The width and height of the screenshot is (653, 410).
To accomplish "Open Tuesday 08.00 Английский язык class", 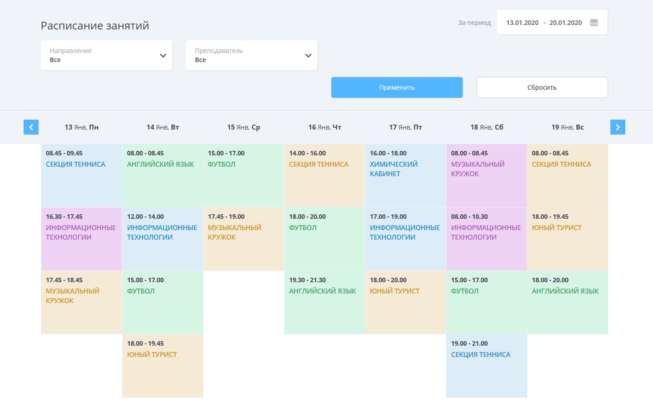I will click(162, 175).
